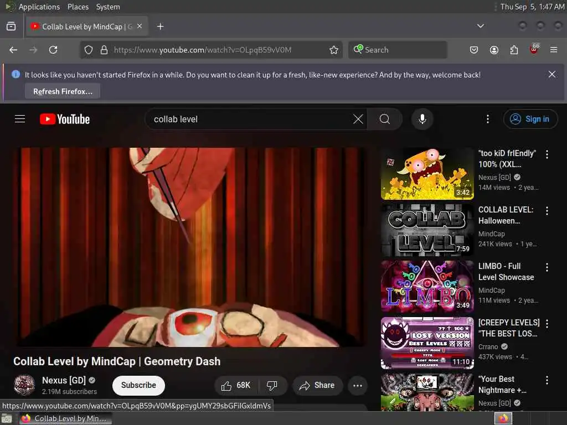This screenshot has height=425, width=567.
Task: Open the Places menu
Action: (78, 7)
